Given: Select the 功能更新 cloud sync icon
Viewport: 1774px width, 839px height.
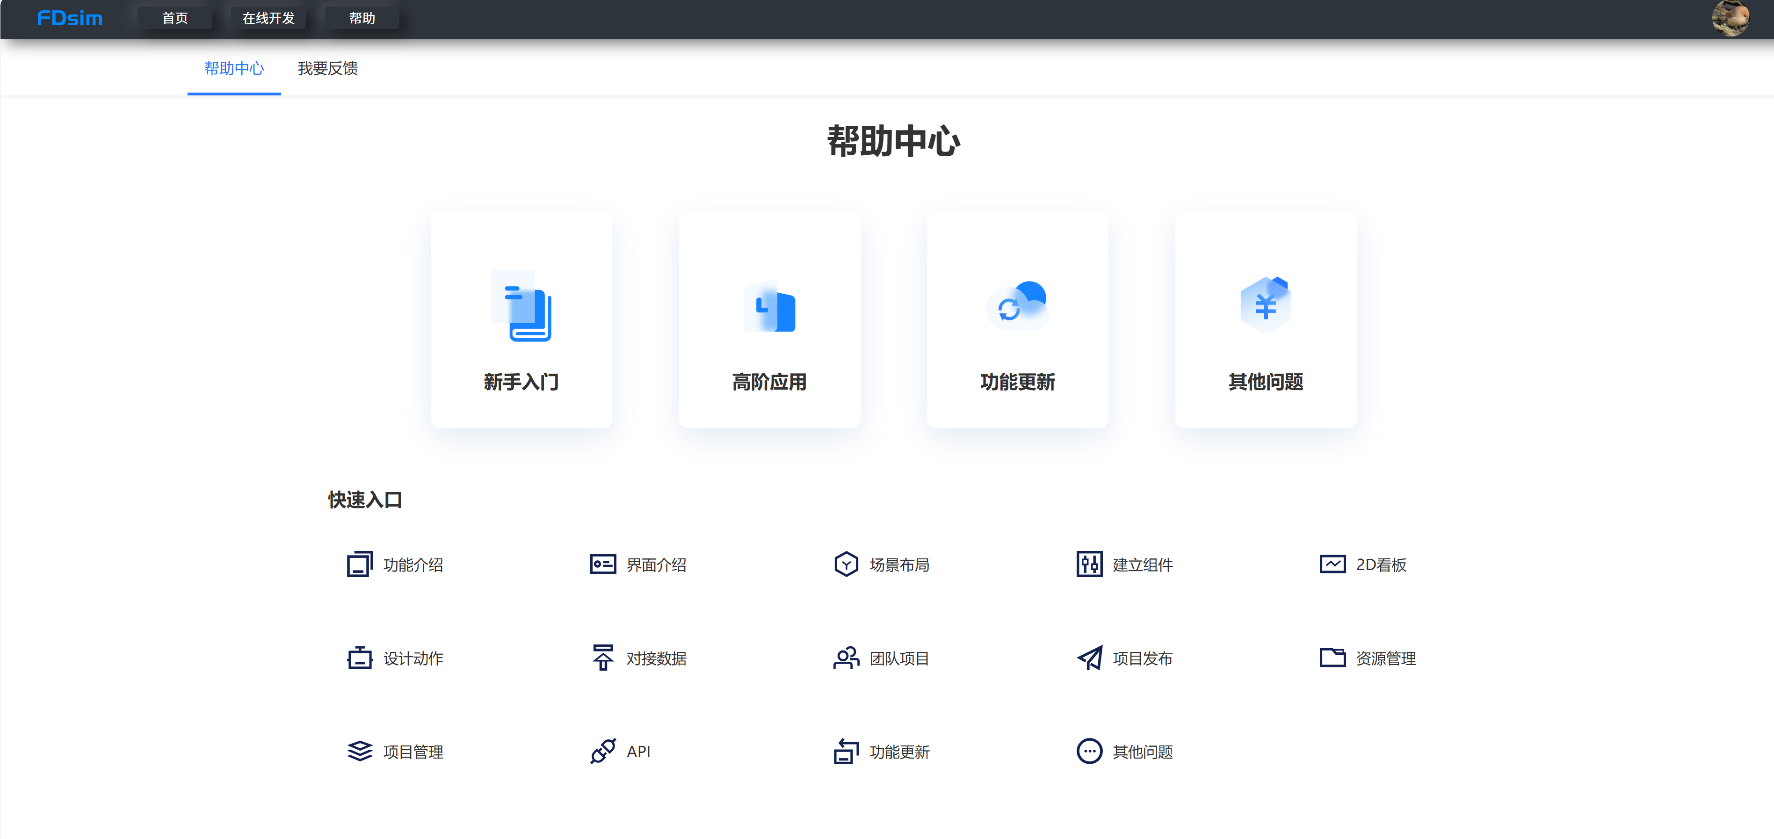Looking at the screenshot, I should pyautogui.click(x=1017, y=305).
